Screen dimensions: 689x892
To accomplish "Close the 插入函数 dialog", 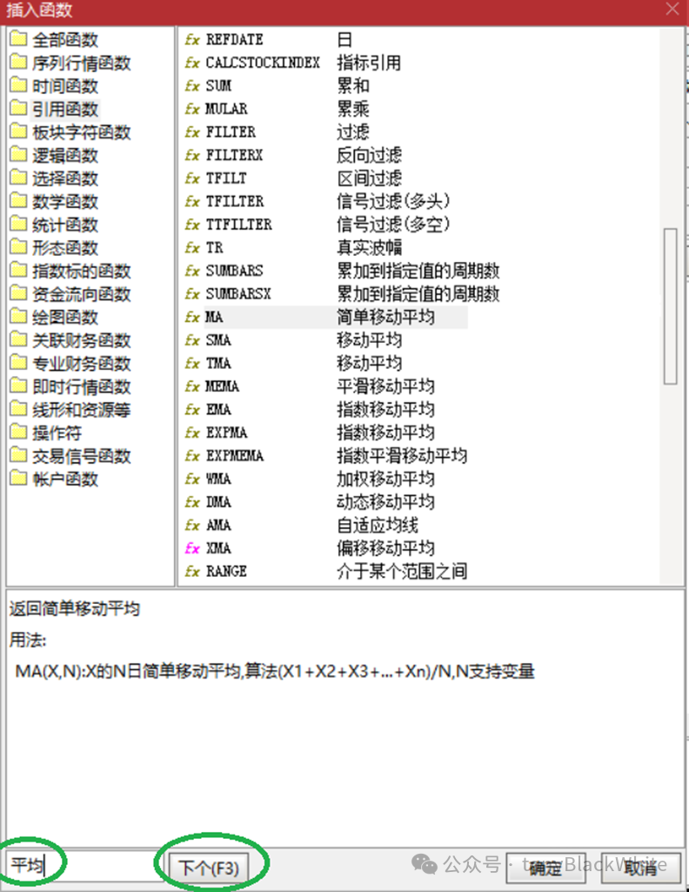I will pyautogui.click(x=672, y=9).
